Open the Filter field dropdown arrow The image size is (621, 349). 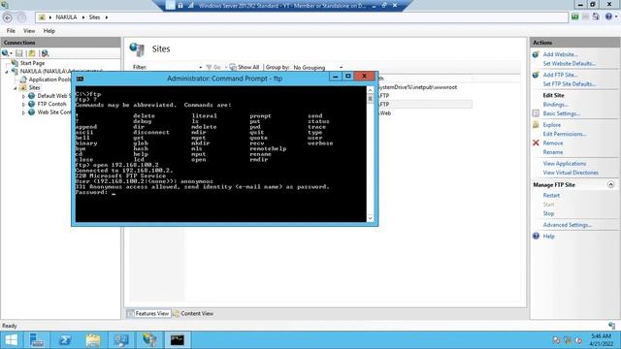tap(201, 68)
